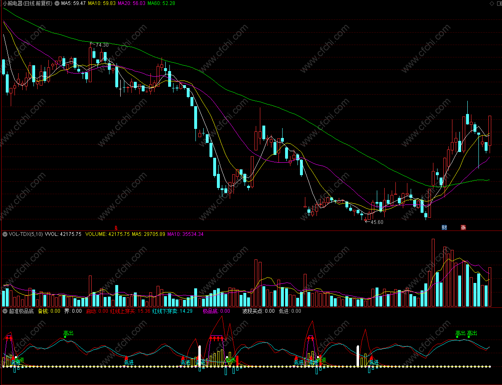Image resolution: width=502 pixels, height=385 pixels.
Task: Click the 小熊电器(日线,前复权) title
Action: 28,3
